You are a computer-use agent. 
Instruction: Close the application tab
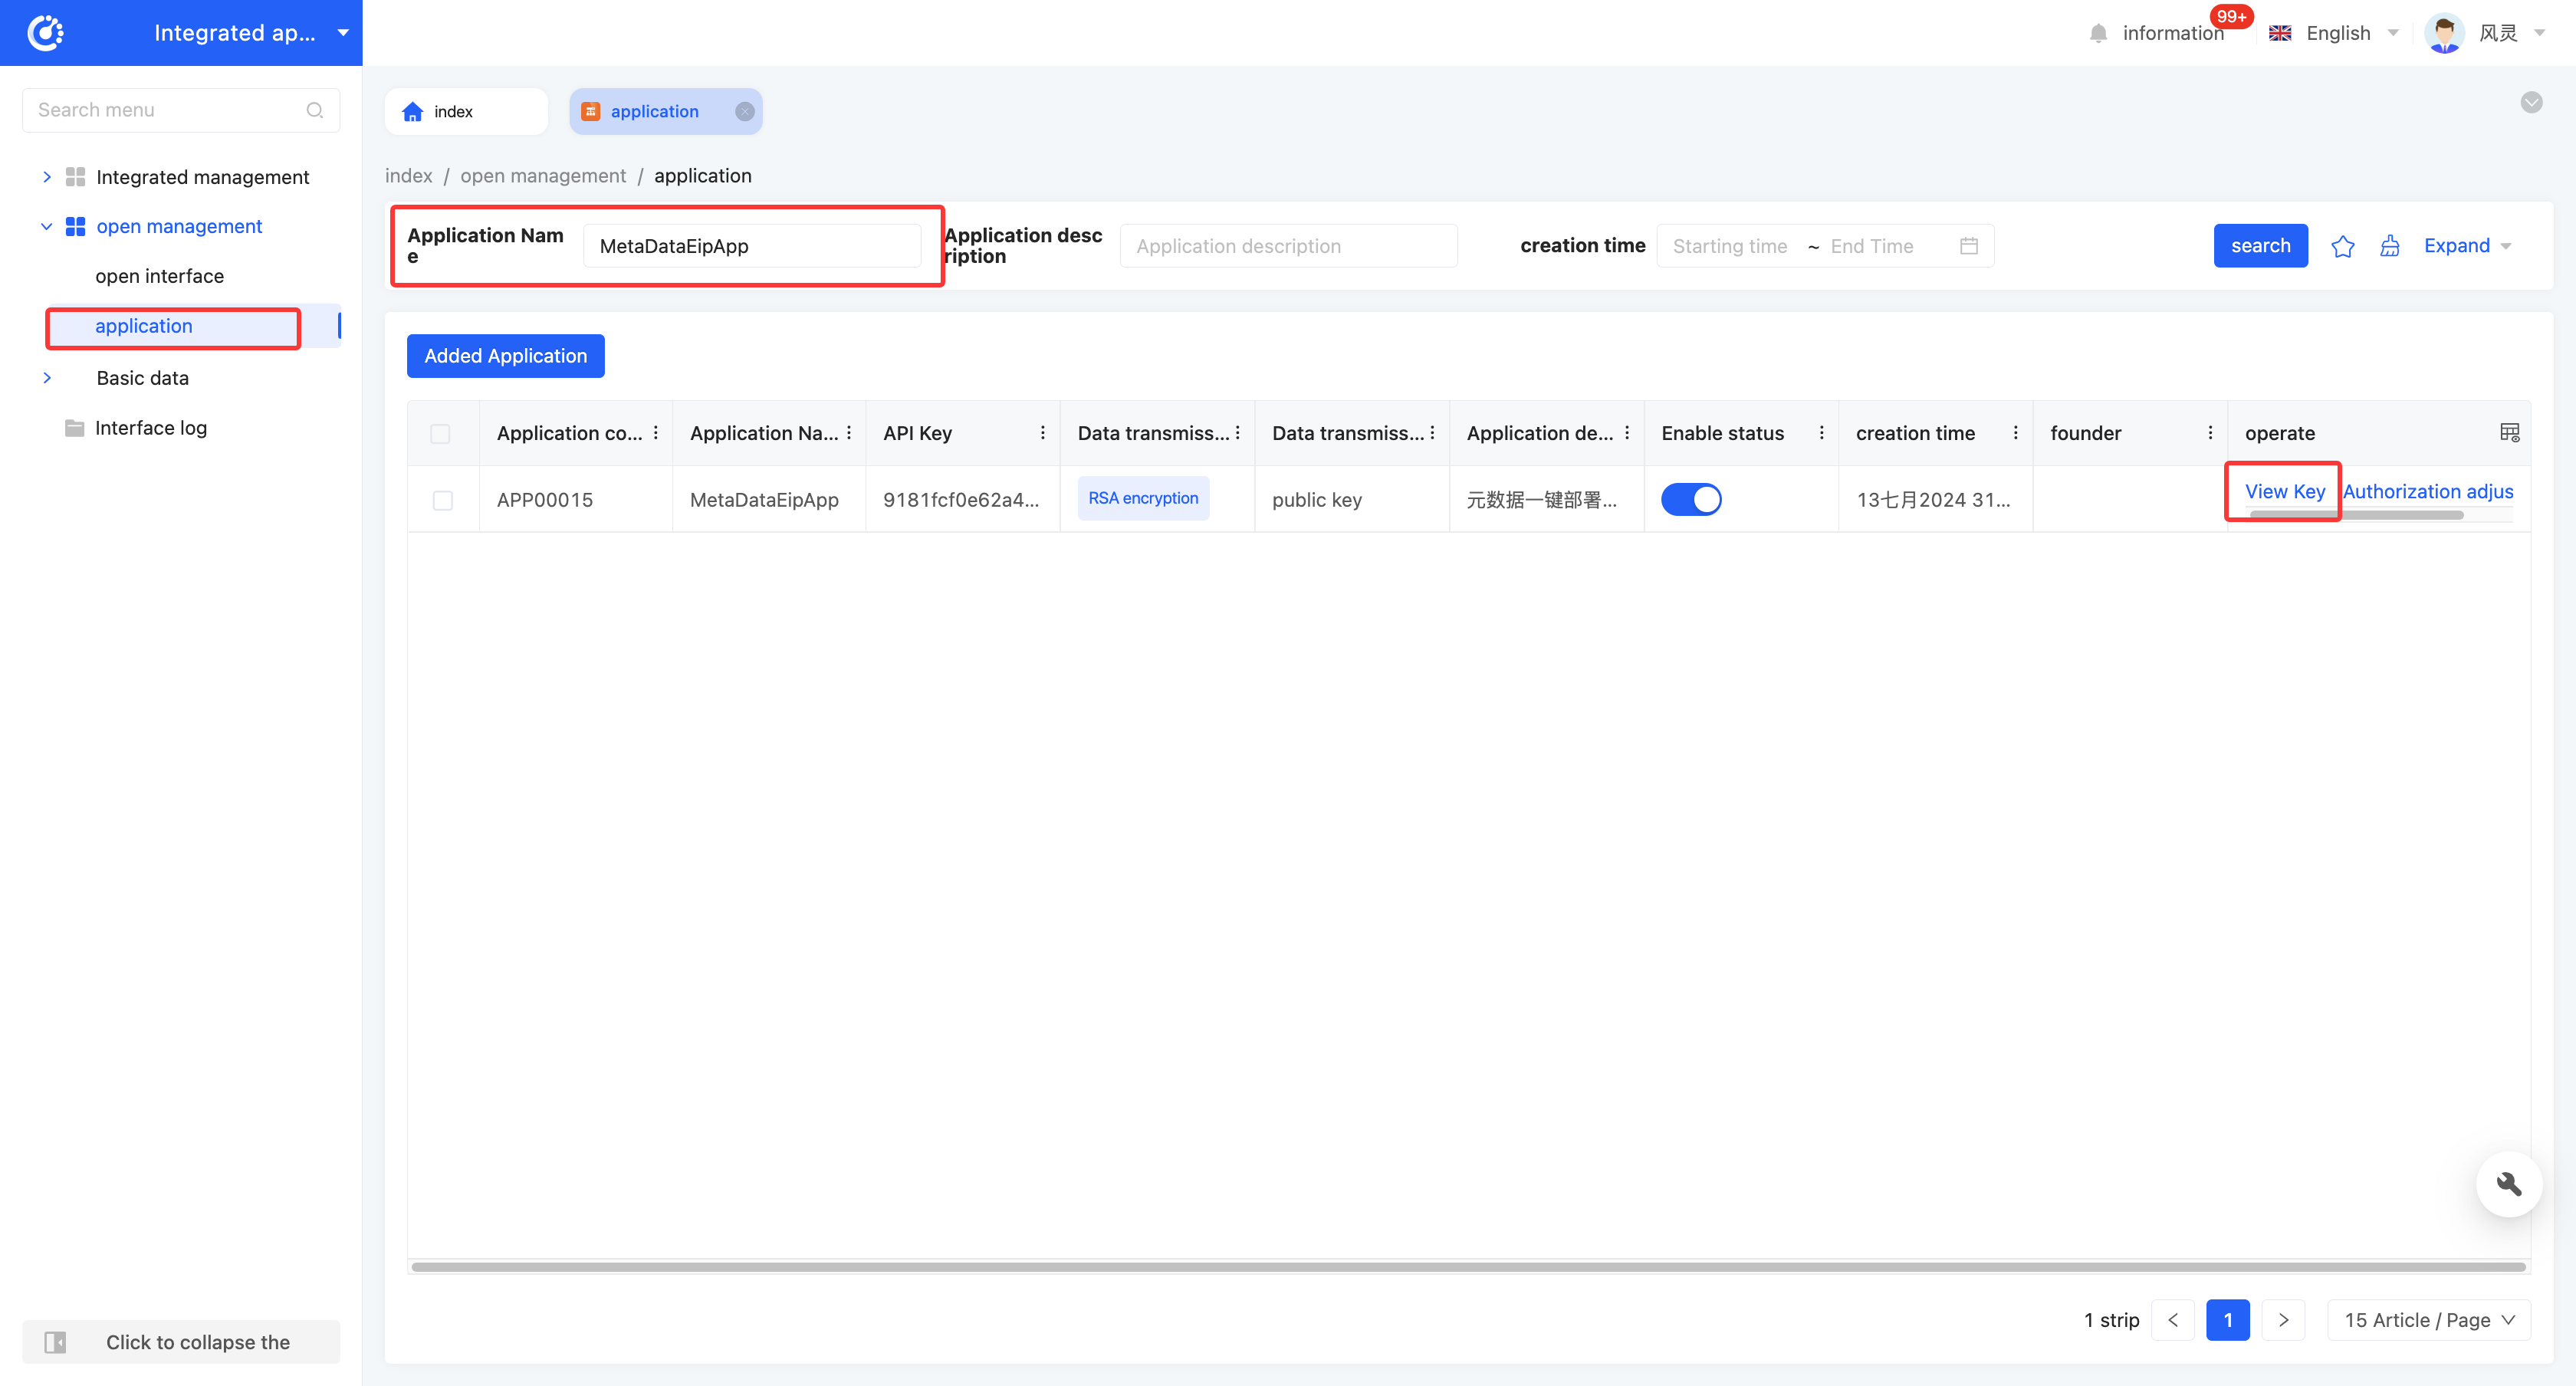coord(745,111)
